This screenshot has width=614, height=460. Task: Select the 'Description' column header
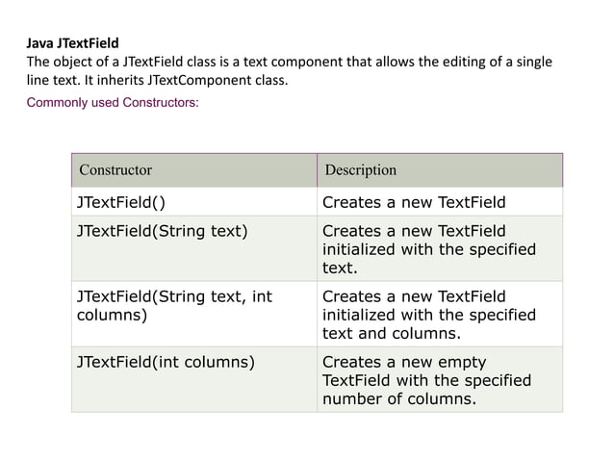click(x=361, y=170)
